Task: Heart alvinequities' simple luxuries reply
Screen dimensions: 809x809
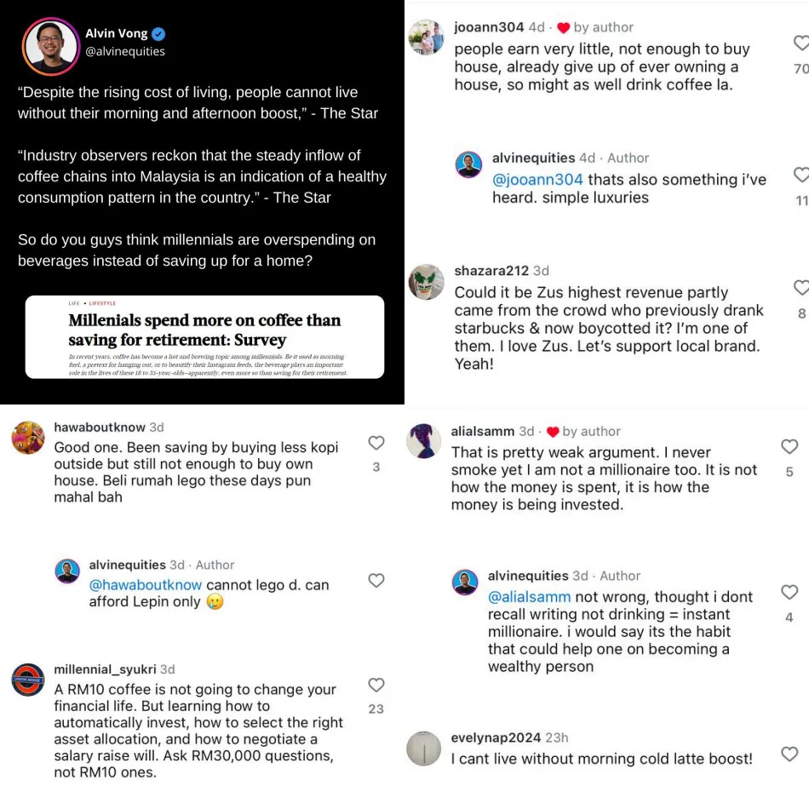Action: tap(801, 175)
